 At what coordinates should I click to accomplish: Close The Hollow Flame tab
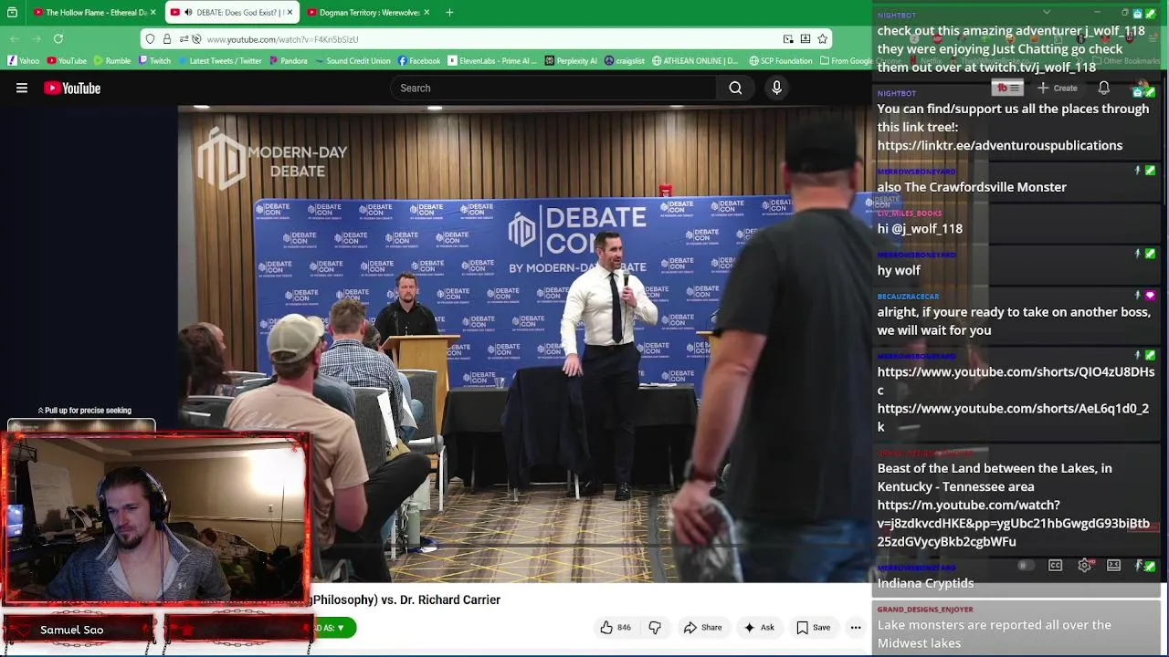153,13
